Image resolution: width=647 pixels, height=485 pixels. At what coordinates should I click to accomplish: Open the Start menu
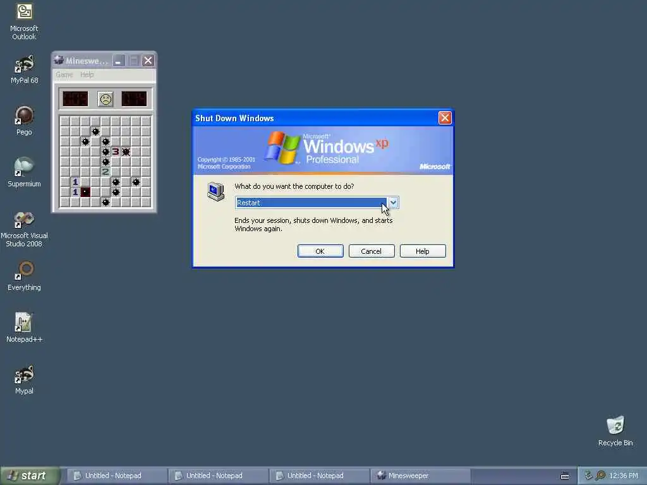pyautogui.click(x=30, y=476)
